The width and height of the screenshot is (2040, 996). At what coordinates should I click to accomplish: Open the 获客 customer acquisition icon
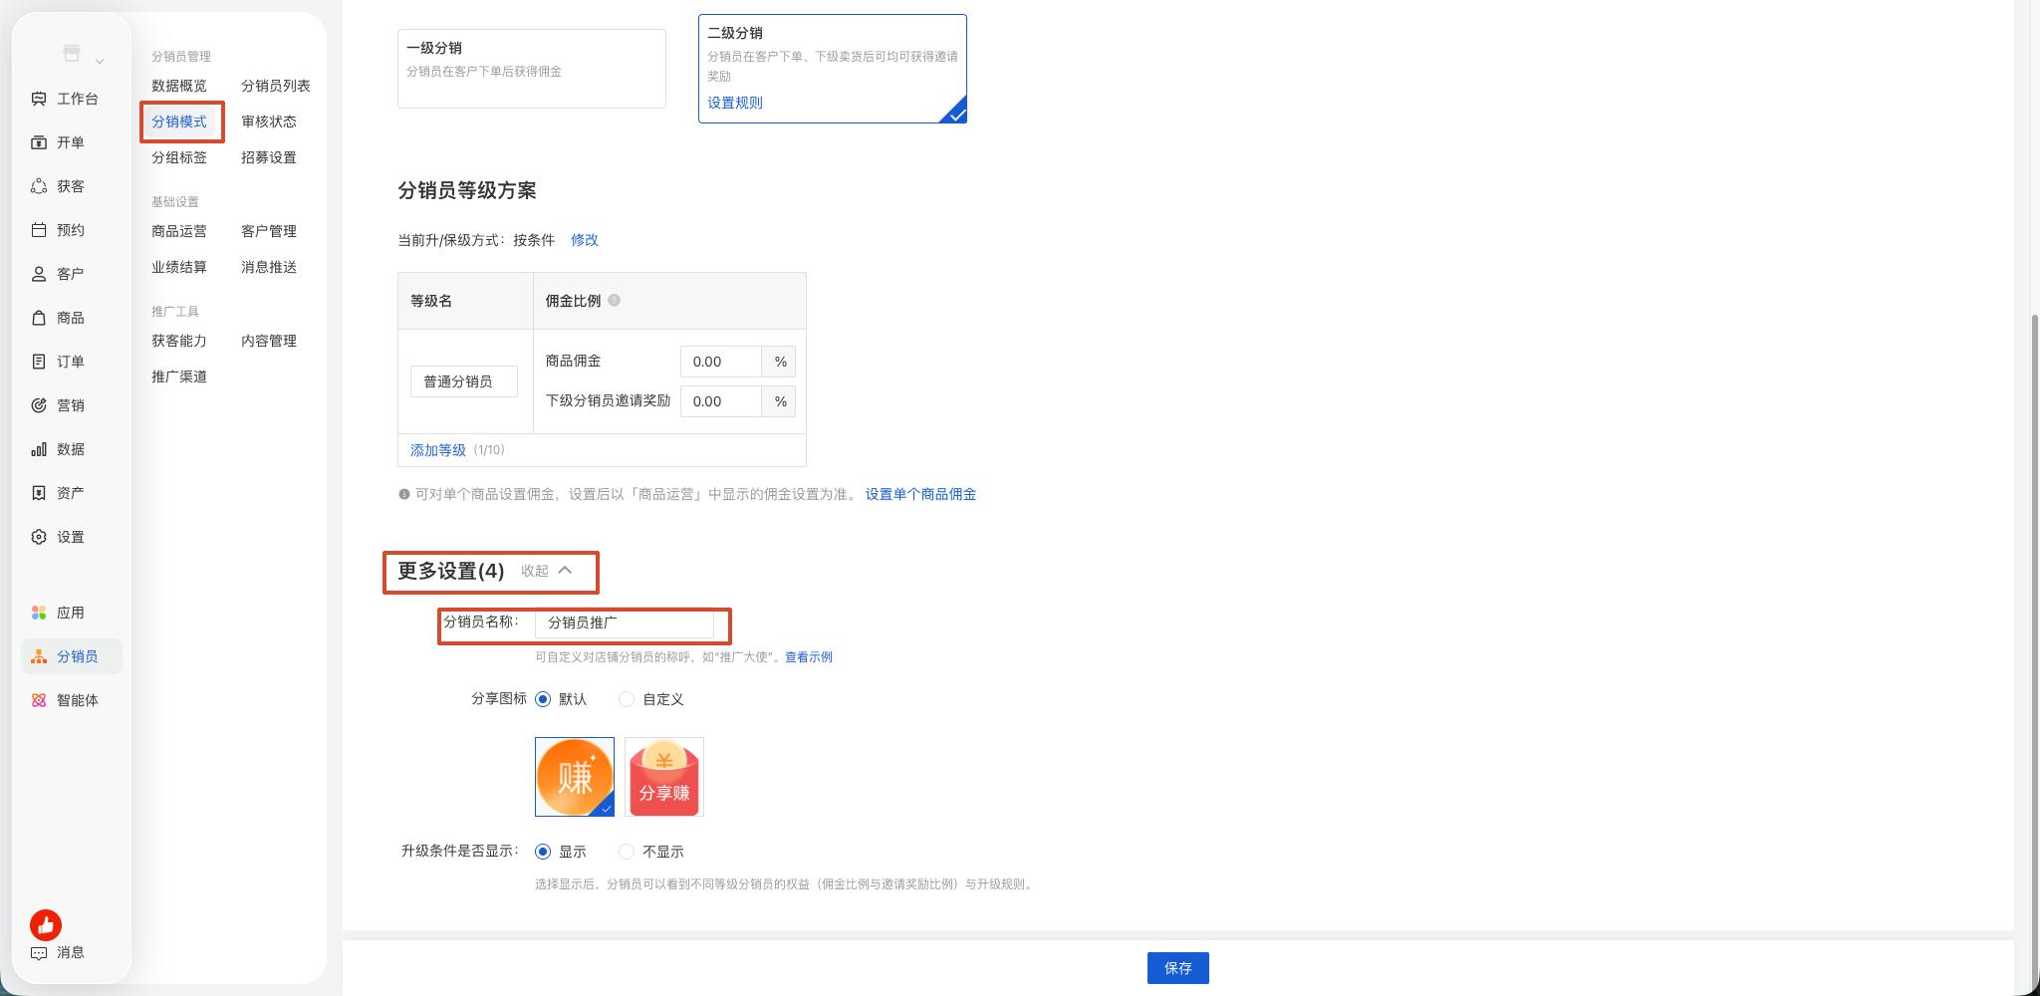[39, 186]
